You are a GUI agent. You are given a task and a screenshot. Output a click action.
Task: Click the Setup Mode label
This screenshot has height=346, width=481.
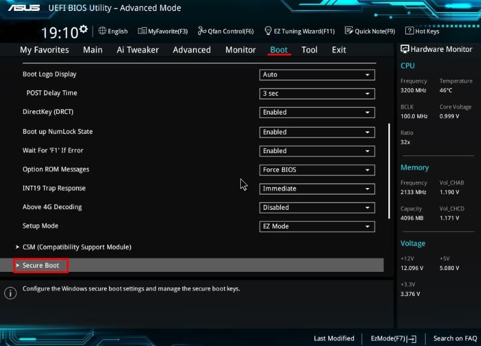pyautogui.click(x=40, y=226)
